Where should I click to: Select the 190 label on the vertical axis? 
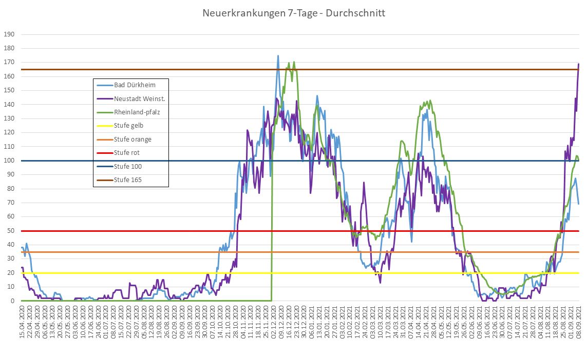[x=9, y=34]
